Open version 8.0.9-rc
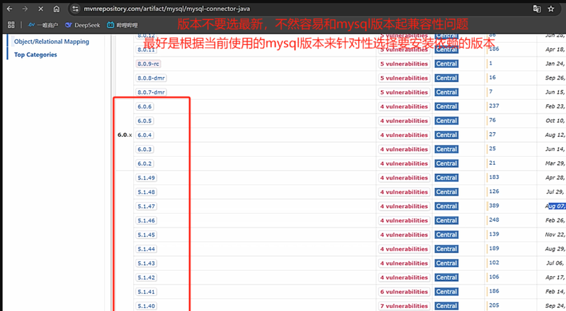This screenshot has height=311, width=566. coord(148,64)
